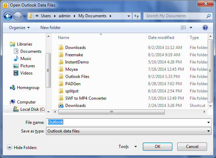
Task: Open Pictures library in navigation pane
Action: coord(28,66)
